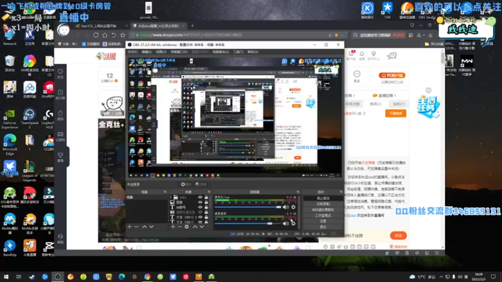Add a new scene in OBS Scenes panel
The image size is (502, 282).
click(x=129, y=227)
